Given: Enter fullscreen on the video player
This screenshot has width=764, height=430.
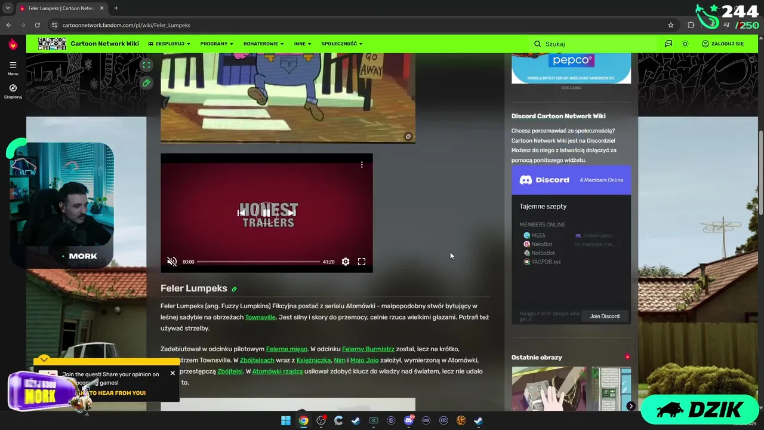Looking at the screenshot, I should pos(362,262).
